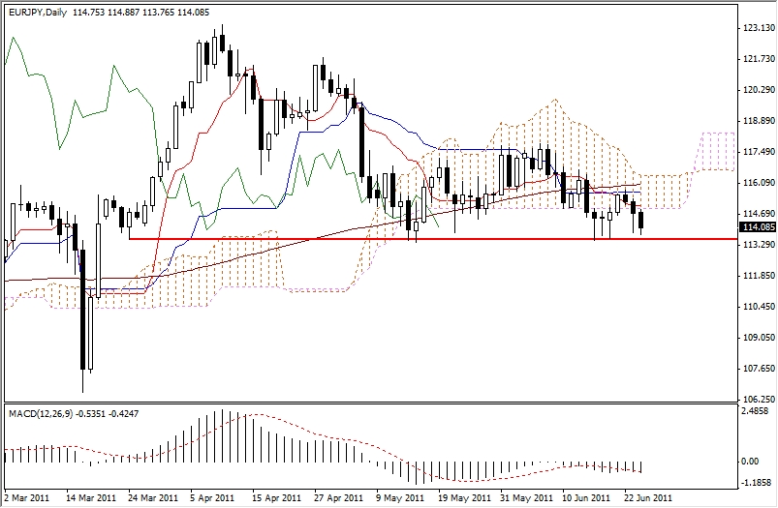Click the price axis label 116.090

tap(759, 183)
